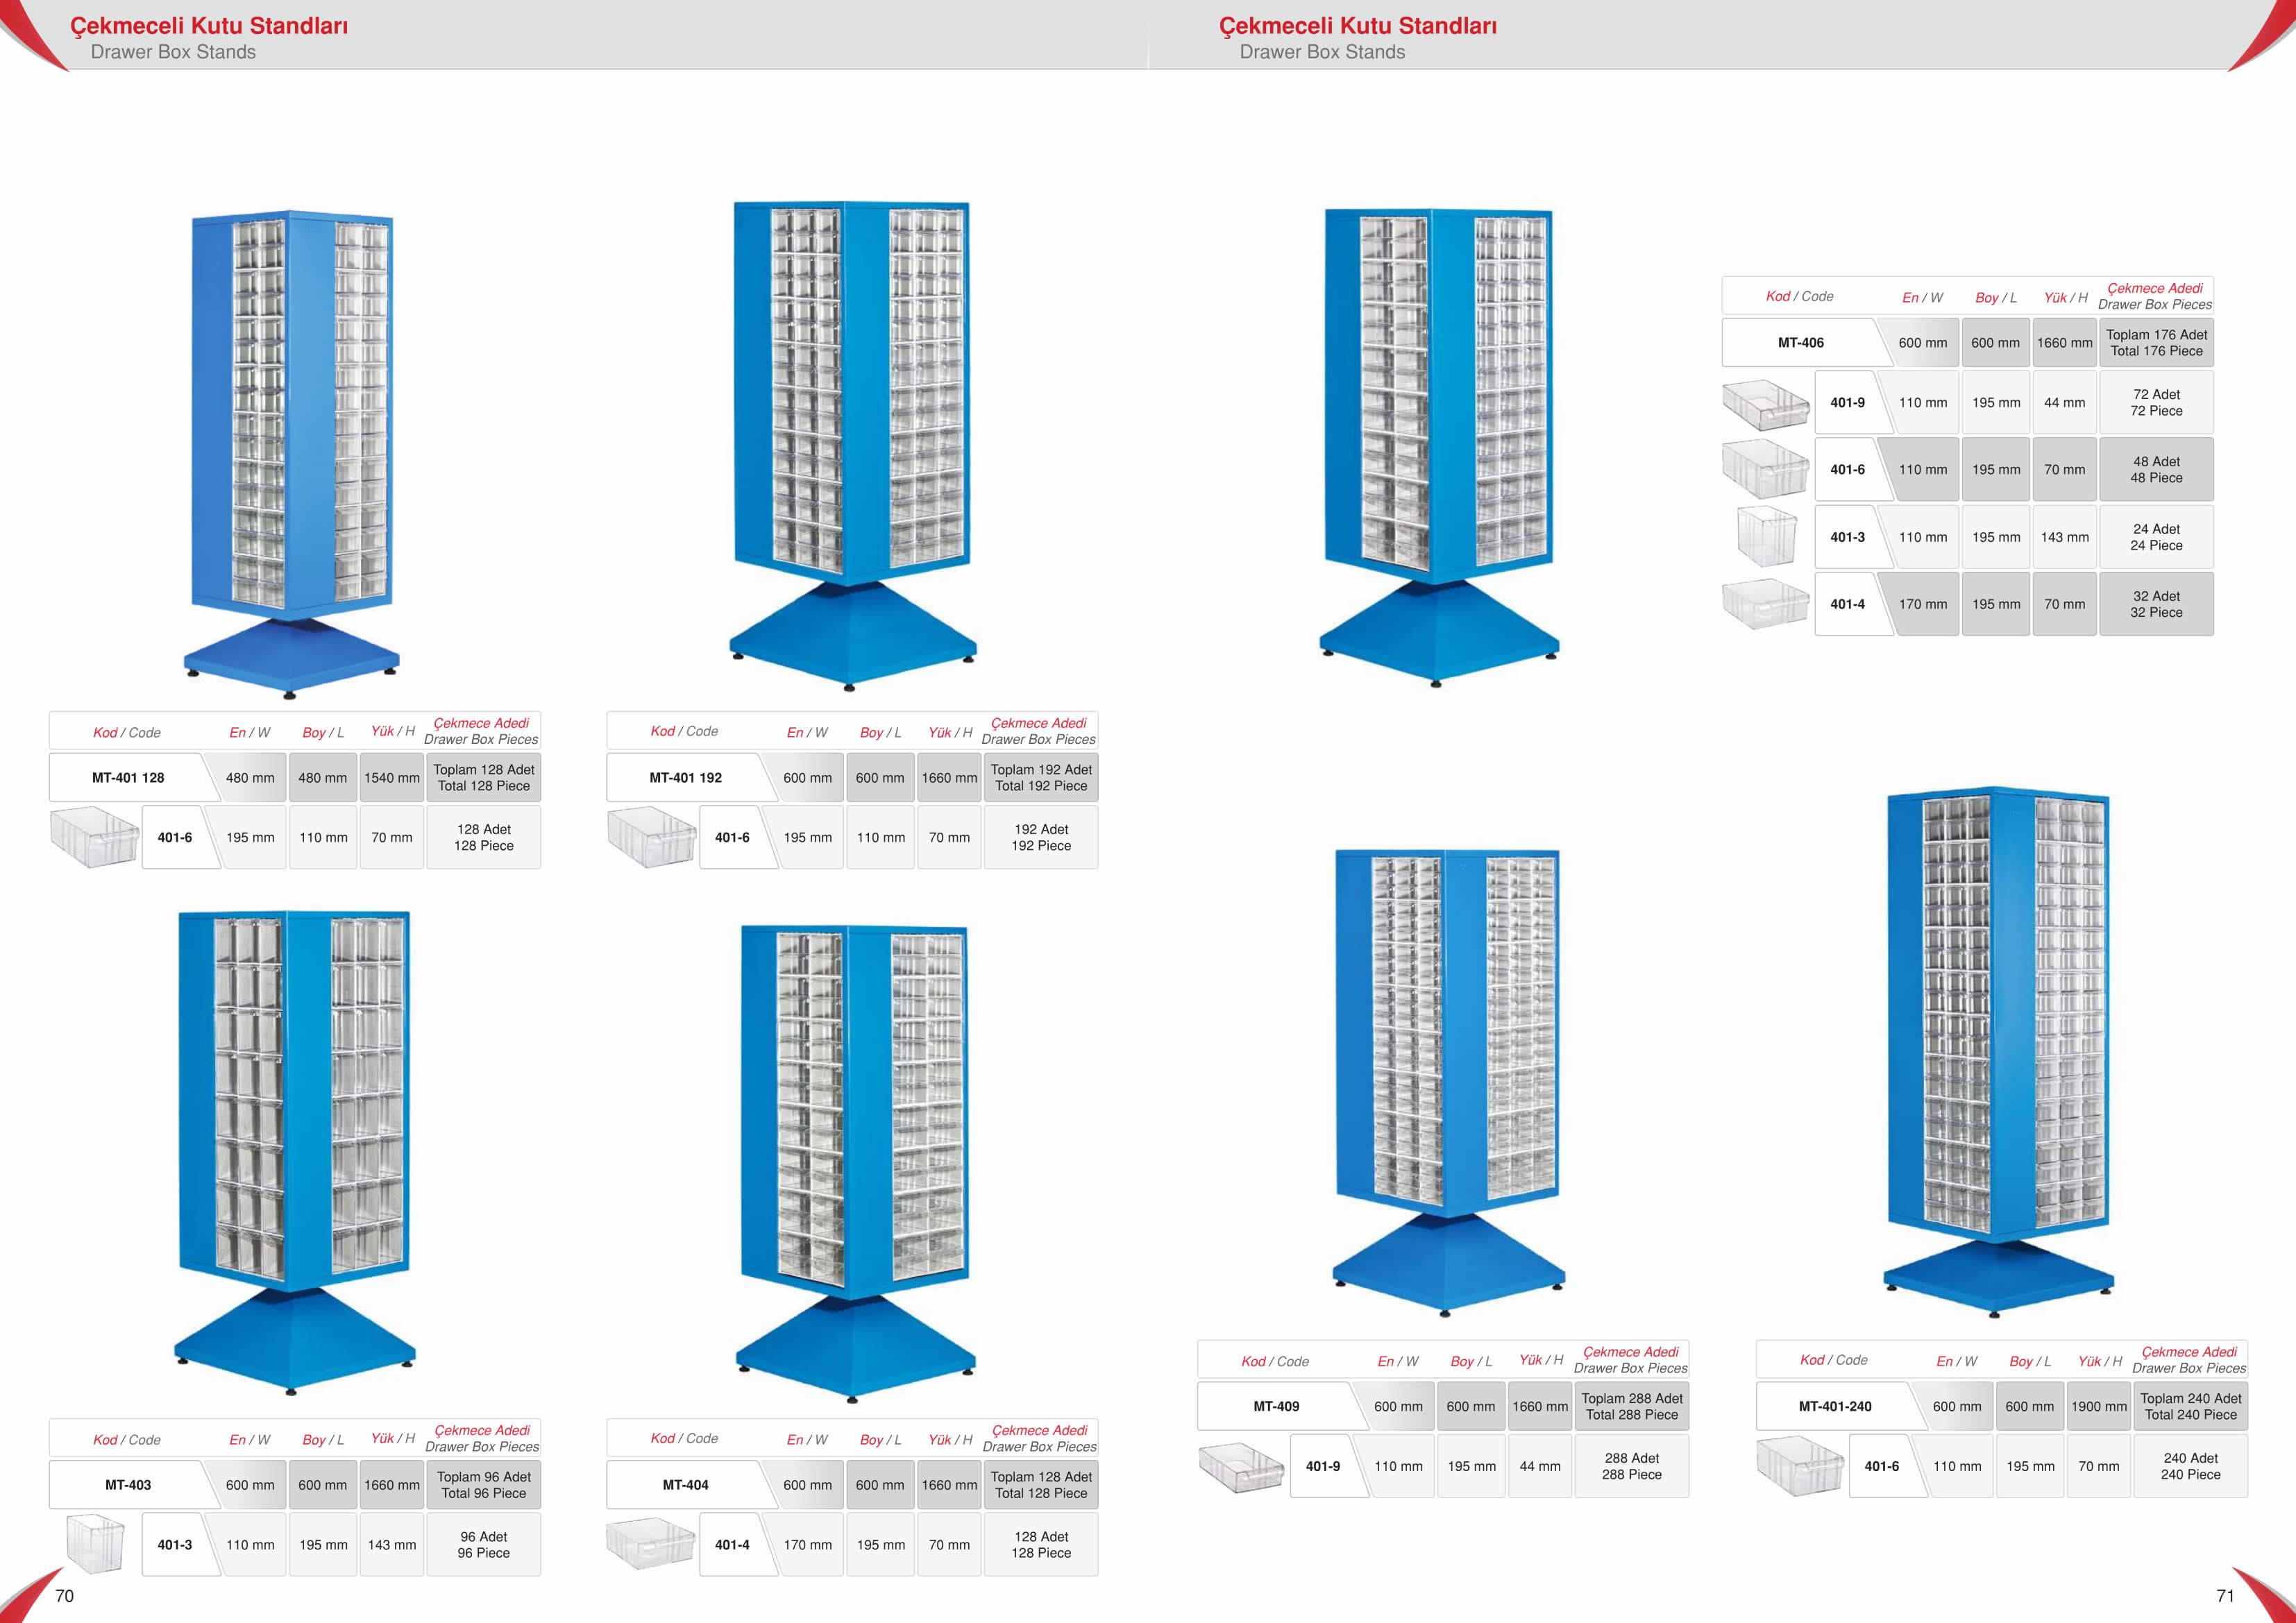Click the page number 70

(x=64, y=1596)
